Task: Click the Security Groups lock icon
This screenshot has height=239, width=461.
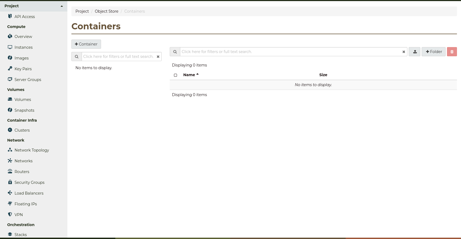Action: pos(10,182)
